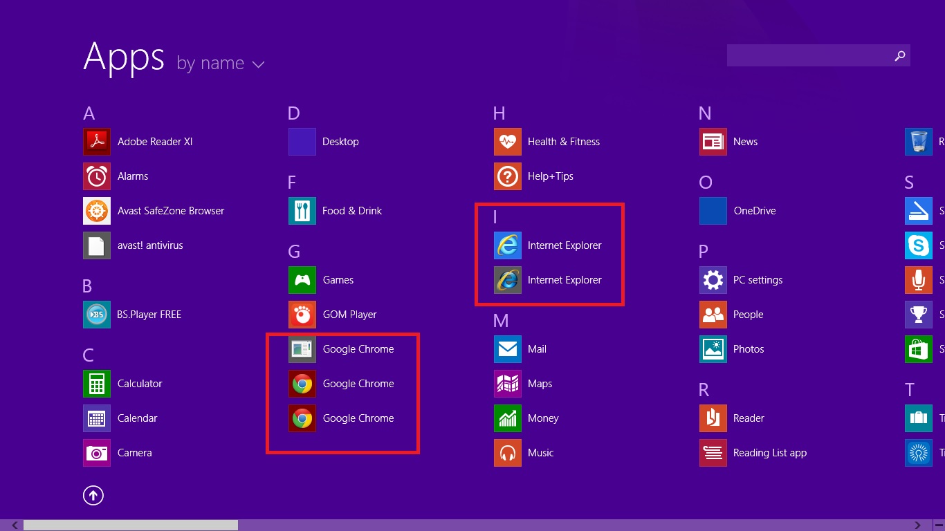Go to the Desktop tile
Screen dimensions: 945x531
pos(324,142)
